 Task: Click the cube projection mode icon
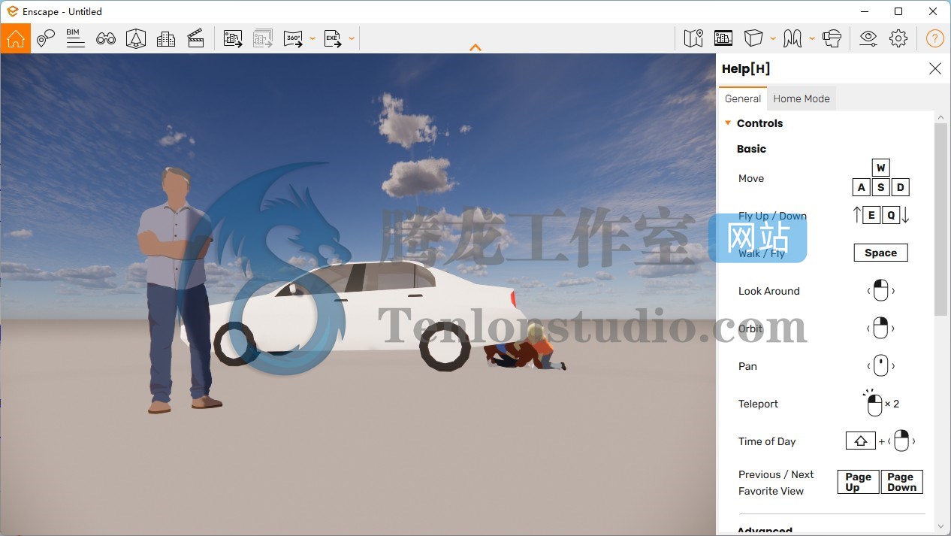[x=753, y=38]
